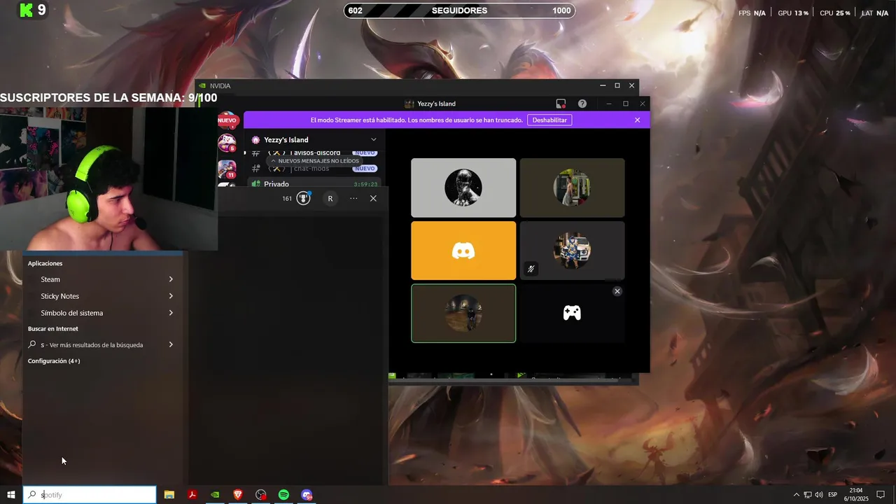896x504 pixels.
Task: Select the Privado voice channel
Action: (x=314, y=184)
